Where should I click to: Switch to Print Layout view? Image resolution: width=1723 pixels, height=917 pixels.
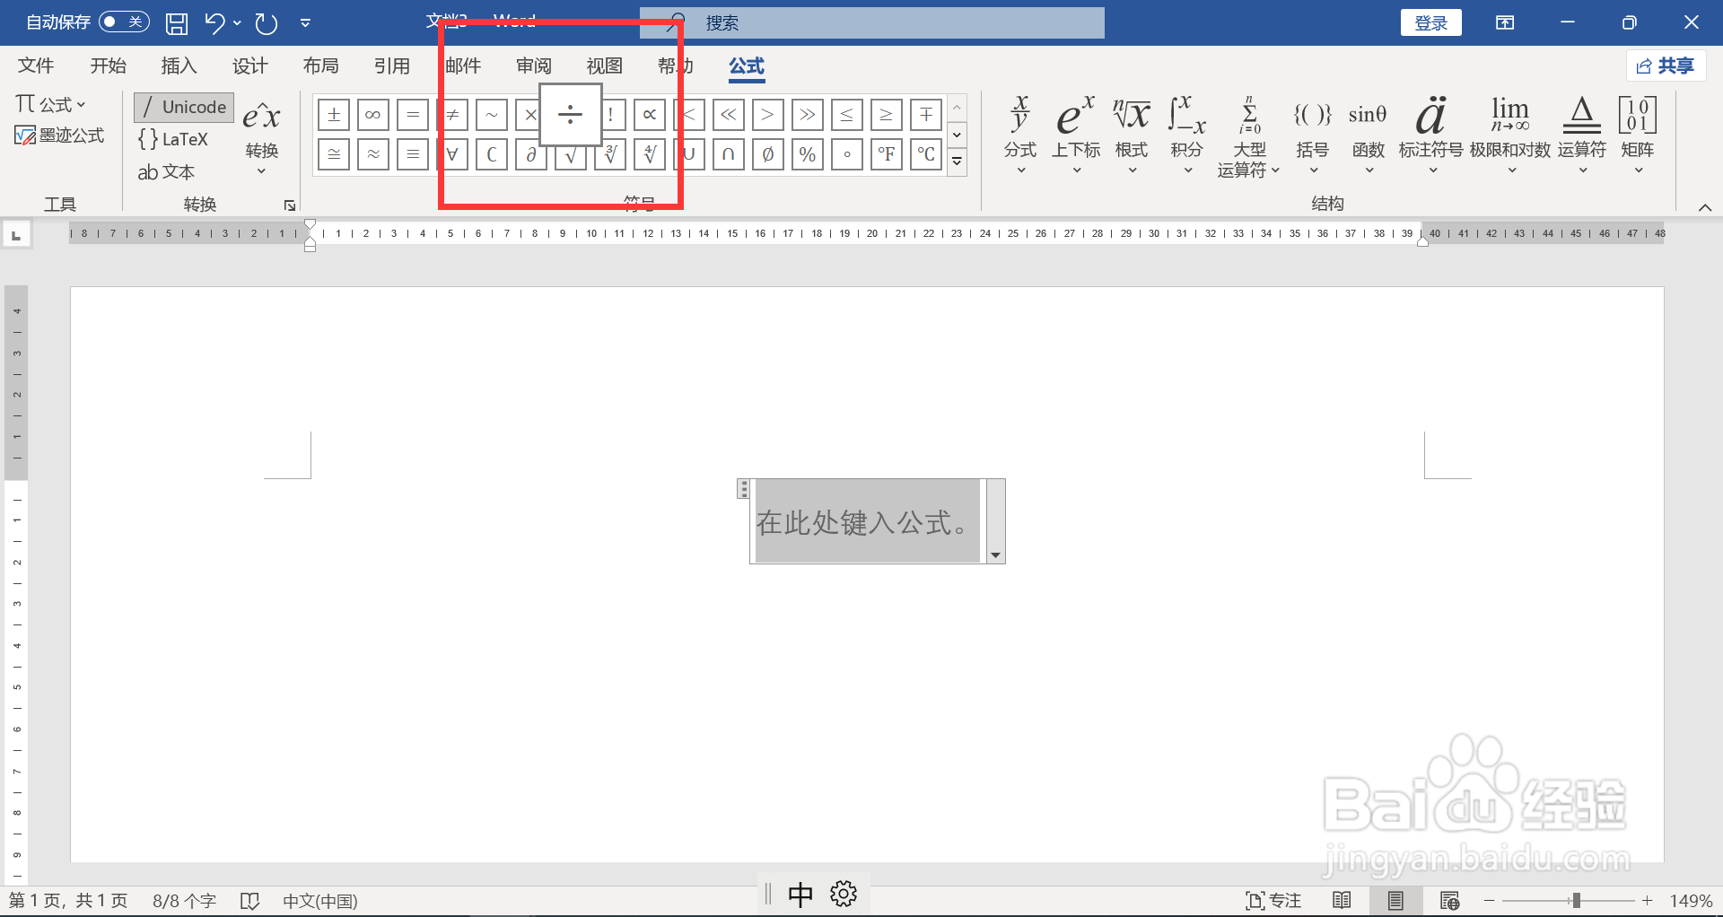[1395, 900]
